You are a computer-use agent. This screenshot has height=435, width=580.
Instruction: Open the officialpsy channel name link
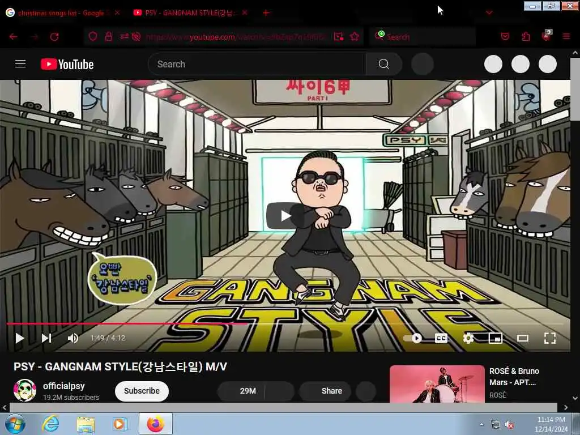63,386
